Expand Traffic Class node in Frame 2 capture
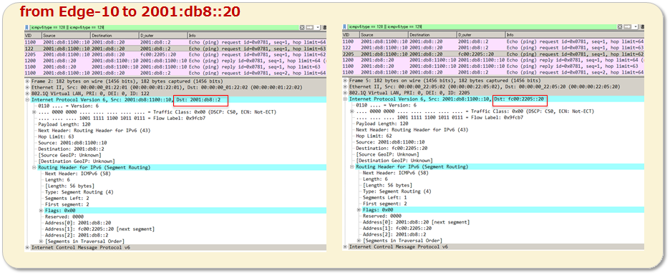This screenshot has width=670, height=275. (x=34, y=111)
